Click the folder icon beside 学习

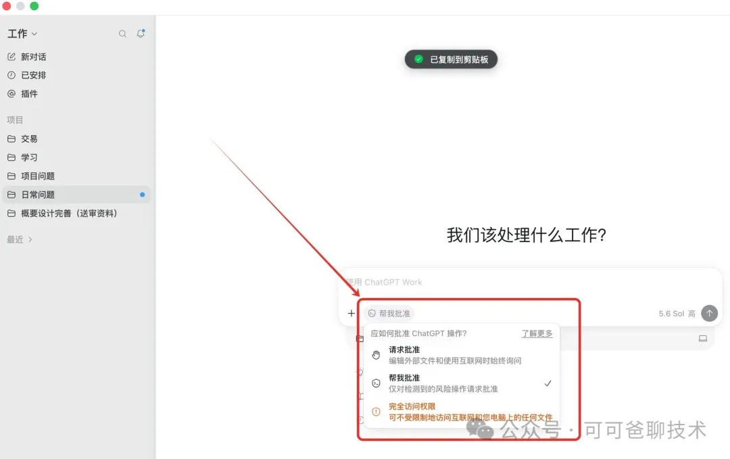[x=11, y=158]
